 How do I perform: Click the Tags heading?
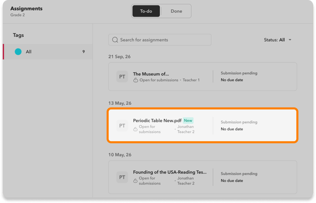[18, 35]
